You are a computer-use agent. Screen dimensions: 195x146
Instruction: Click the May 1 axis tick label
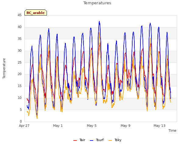coord(58,126)
